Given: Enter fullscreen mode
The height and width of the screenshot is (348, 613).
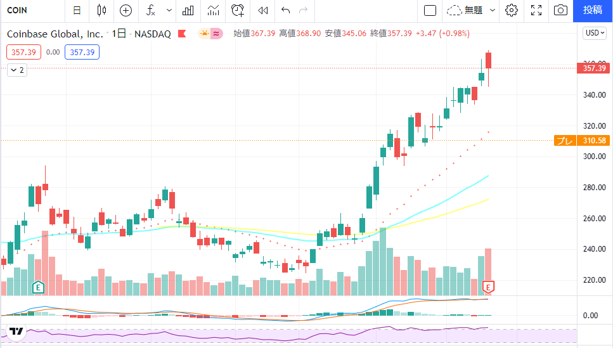Looking at the screenshot, I should coord(536,11).
